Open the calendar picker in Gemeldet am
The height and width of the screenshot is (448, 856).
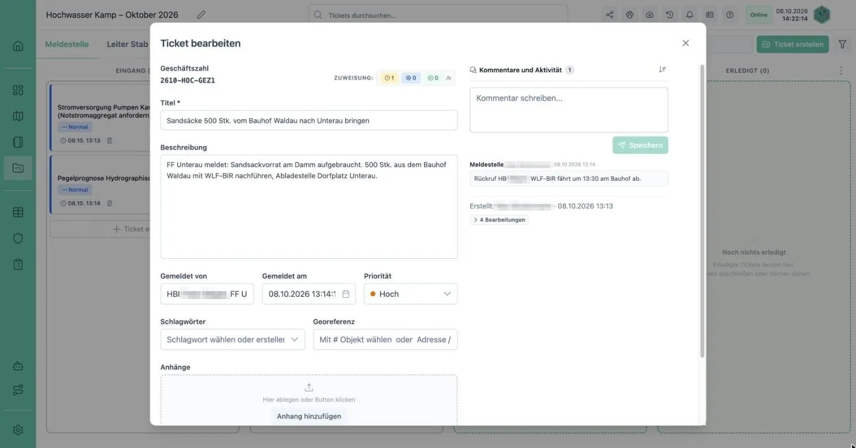(346, 294)
